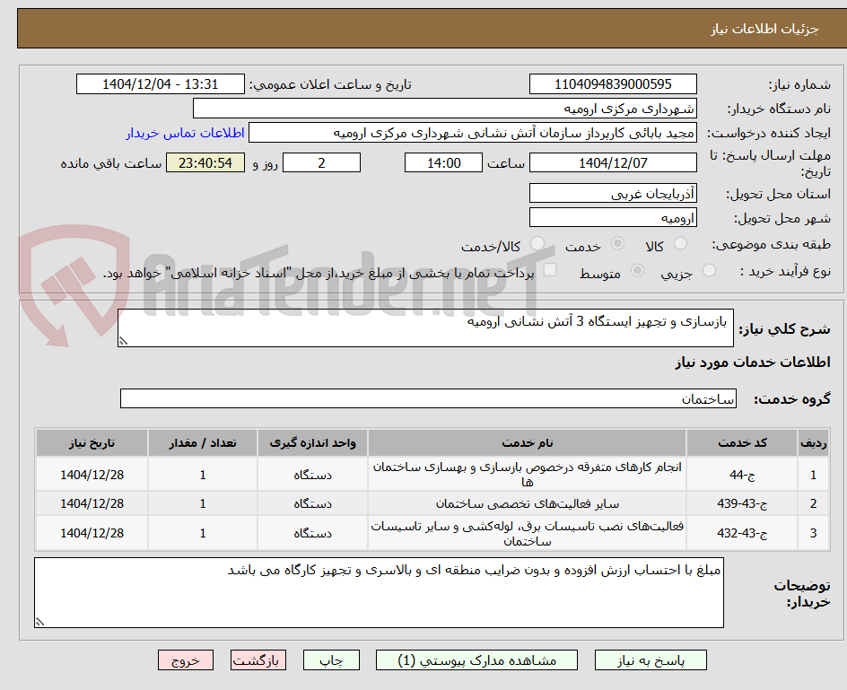Open مشاهده مدارک پیوستی (1) button
This screenshot has height=690, width=847.
(x=476, y=660)
